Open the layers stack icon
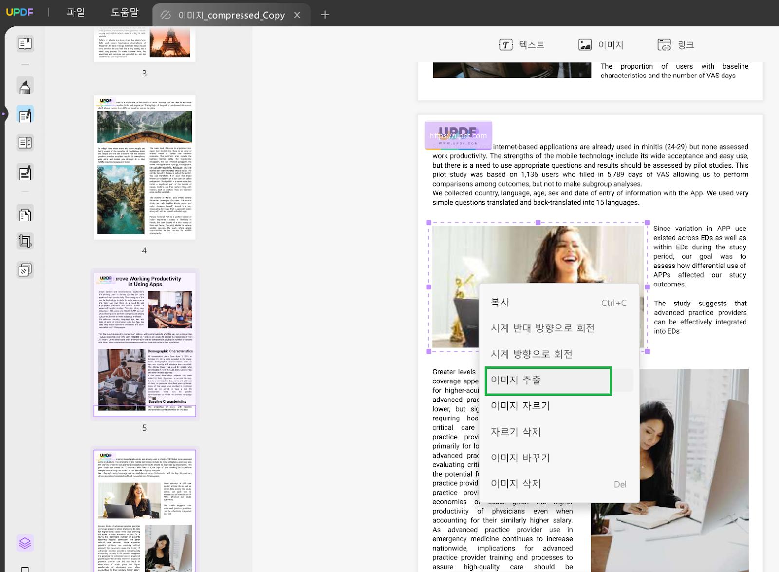 pos(25,542)
